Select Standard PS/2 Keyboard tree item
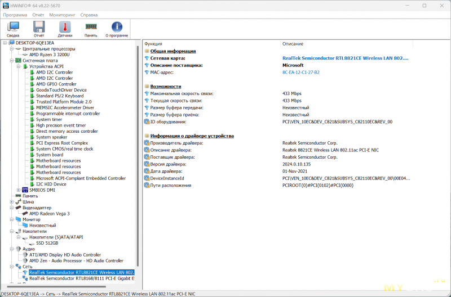 coord(60,96)
